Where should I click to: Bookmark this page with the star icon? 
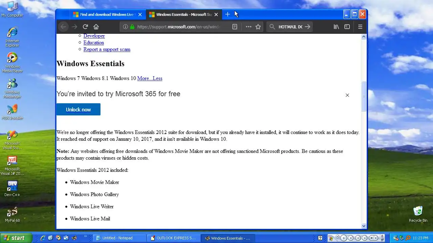(258, 27)
